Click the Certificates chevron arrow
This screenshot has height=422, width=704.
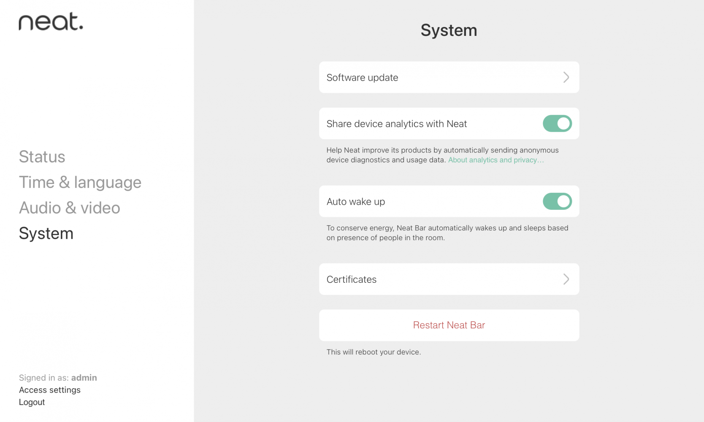coord(566,279)
